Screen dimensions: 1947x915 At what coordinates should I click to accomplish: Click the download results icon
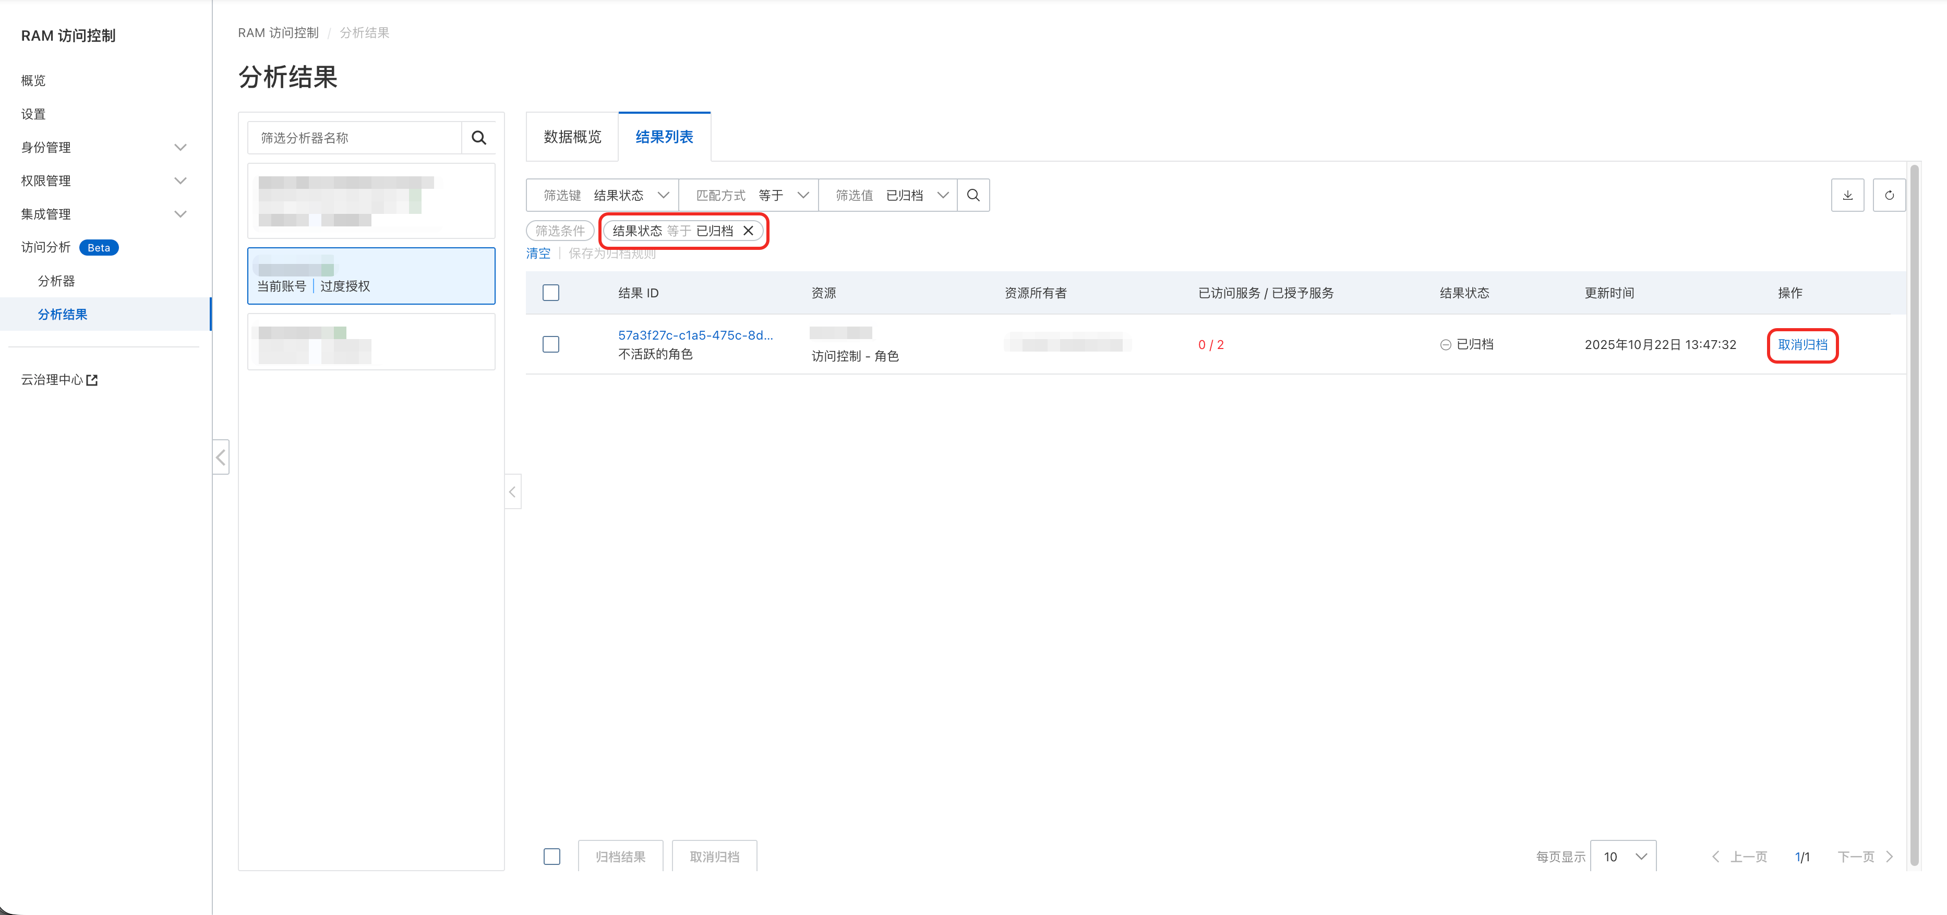tap(1847, 195)
